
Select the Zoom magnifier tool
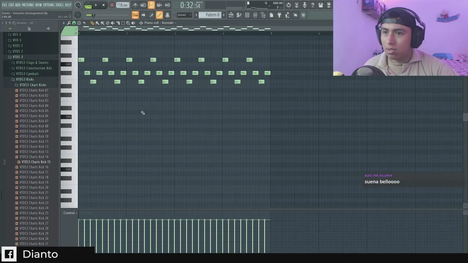coord(128,23)
